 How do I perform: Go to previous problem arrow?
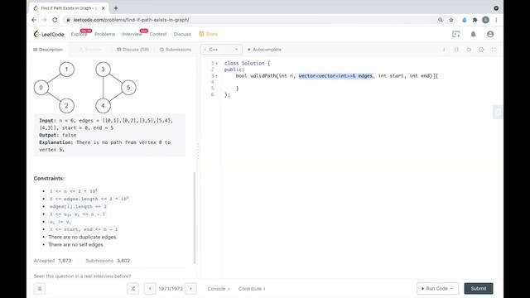(x=150, y=289)
